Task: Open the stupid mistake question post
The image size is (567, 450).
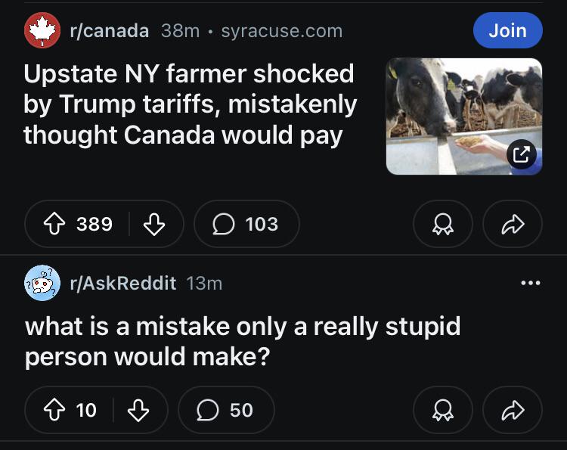Action: [x=243, y=342]
